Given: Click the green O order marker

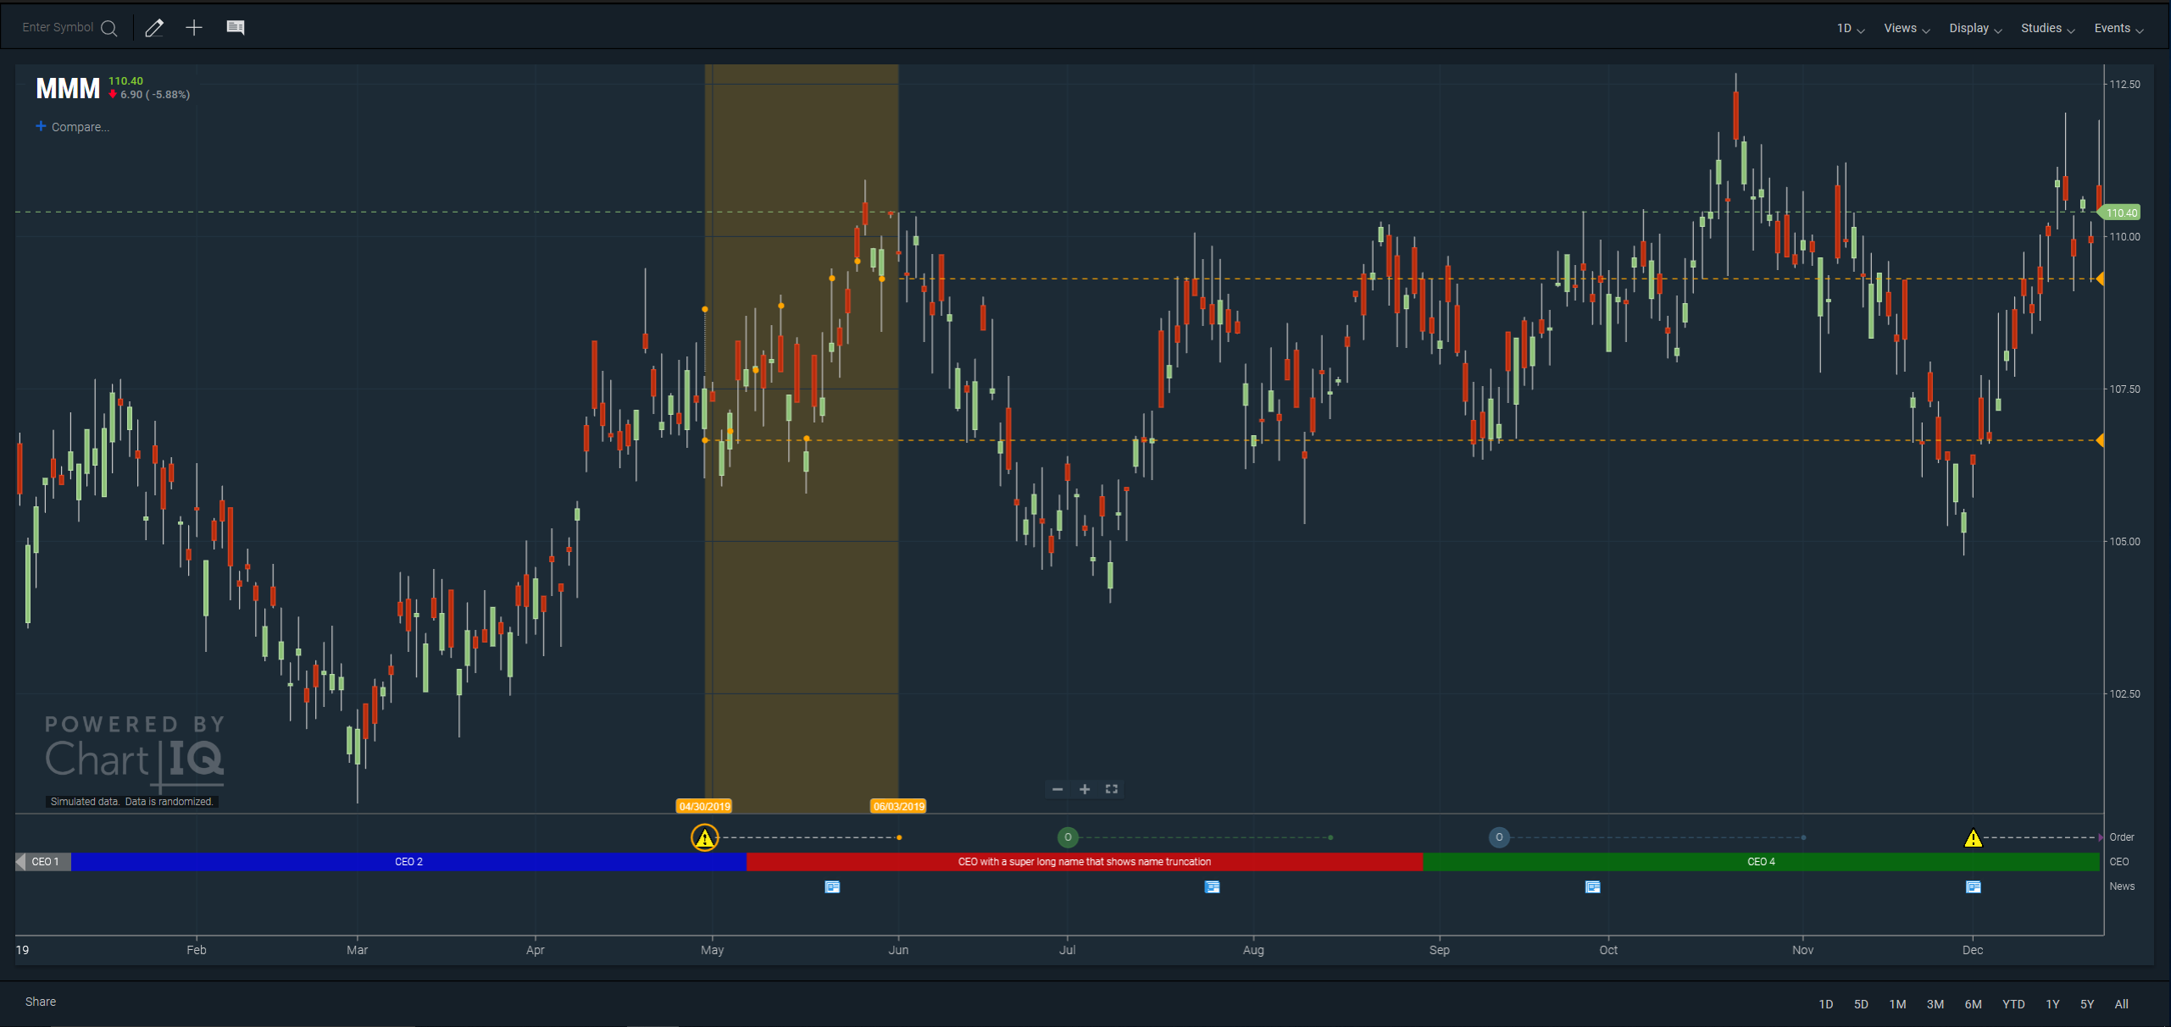Looking at the screenshot, I should click(x=1068, y=837).
